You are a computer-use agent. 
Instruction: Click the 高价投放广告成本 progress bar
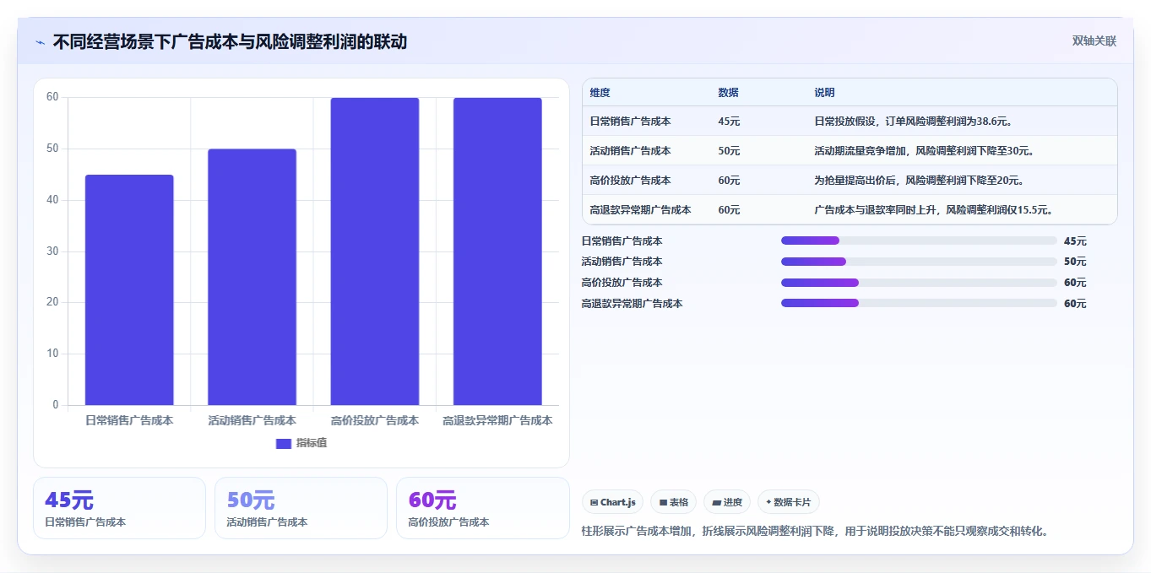click(x=919, y=283)
